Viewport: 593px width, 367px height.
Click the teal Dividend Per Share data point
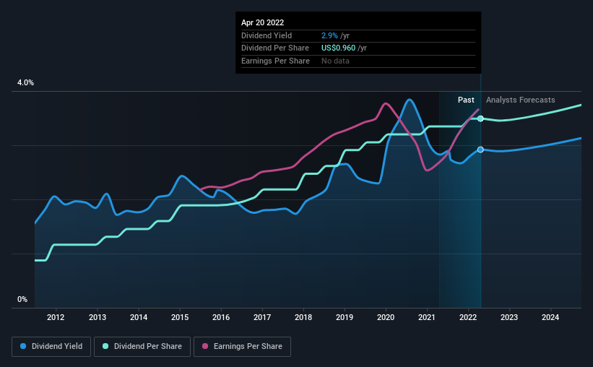[480, 118]
